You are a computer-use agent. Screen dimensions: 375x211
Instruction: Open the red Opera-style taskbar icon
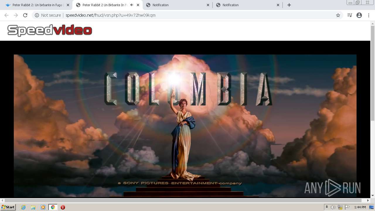click(x=63, y=207)
